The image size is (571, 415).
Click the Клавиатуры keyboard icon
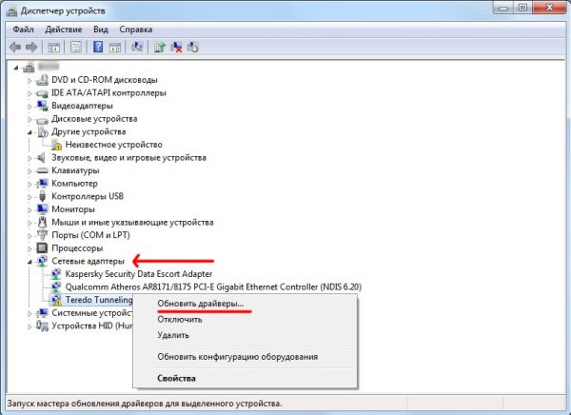[42, 170]
